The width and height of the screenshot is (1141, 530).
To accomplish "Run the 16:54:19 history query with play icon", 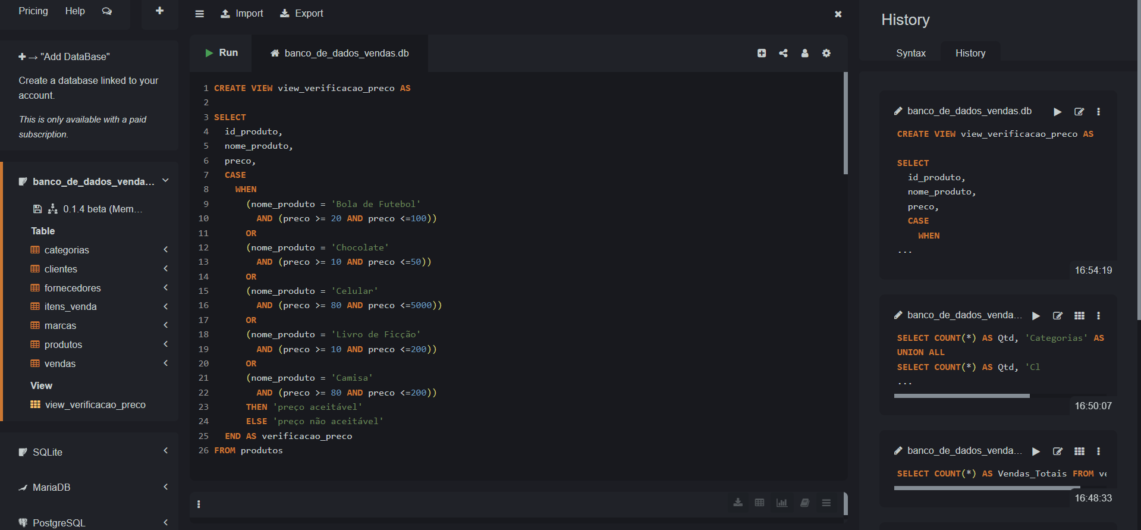I will tap(1058, 112).
